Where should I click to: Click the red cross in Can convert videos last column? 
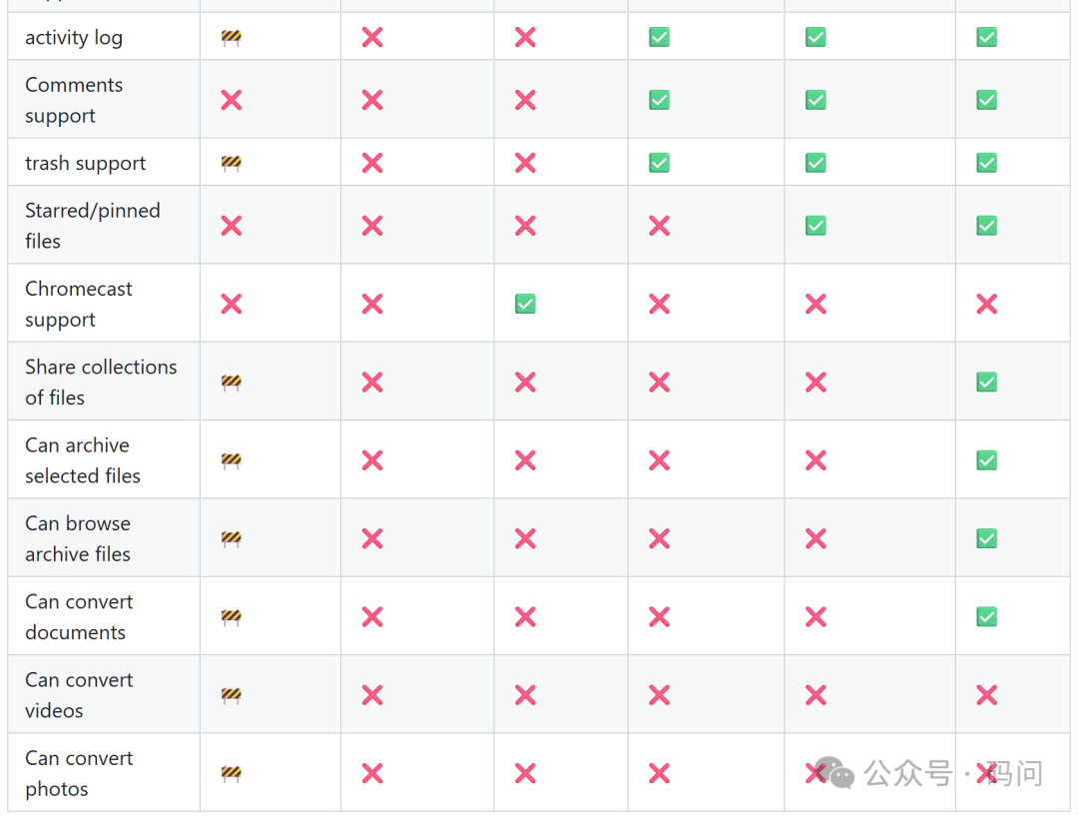[x=986, y=694]
